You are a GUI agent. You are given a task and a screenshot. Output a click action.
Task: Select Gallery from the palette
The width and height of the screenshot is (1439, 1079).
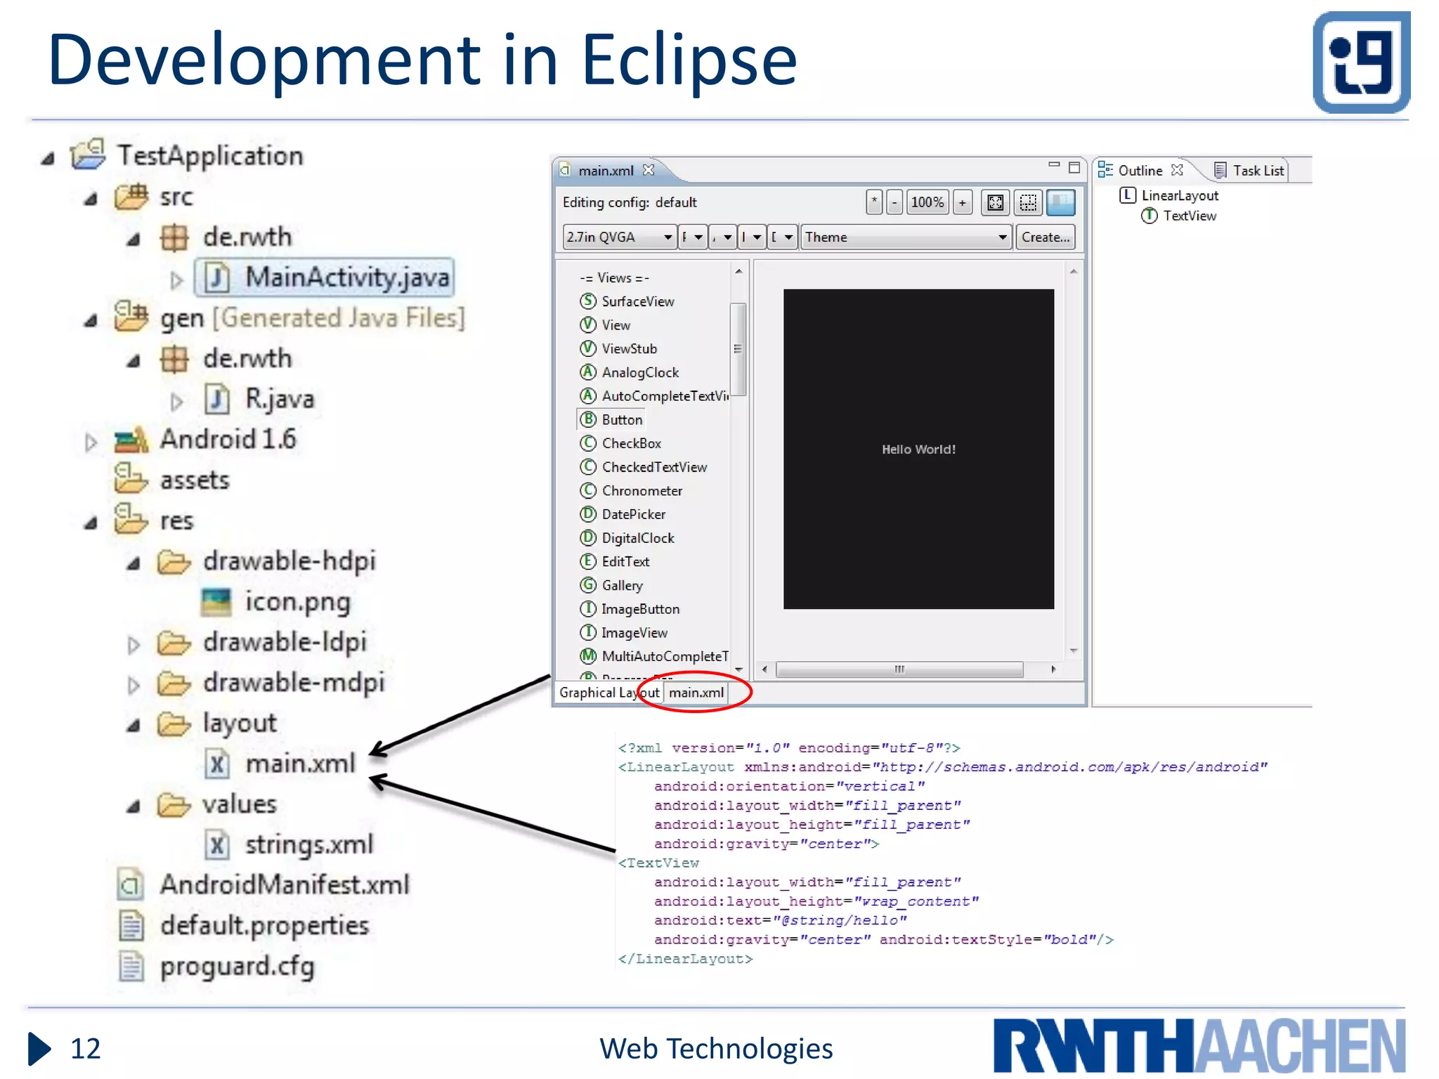pyautogui.click(x=611, y=586)
